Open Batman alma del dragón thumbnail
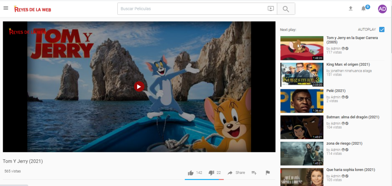This screenshot has width=392, height=186. (302, 127)
